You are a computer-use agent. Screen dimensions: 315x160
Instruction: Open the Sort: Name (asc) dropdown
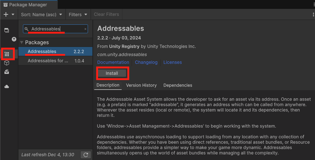41,14
